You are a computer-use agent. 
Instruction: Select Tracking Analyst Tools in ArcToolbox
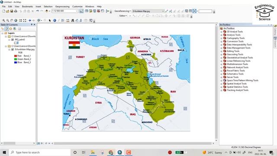(x=238, y=90)
